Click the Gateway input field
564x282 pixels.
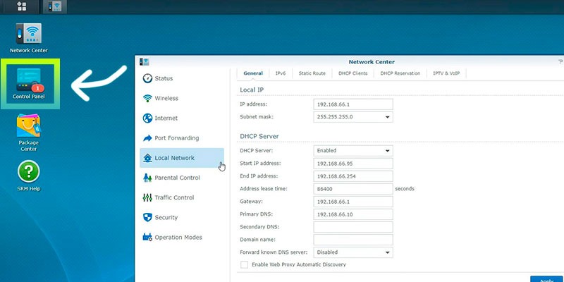click(353, 202)
